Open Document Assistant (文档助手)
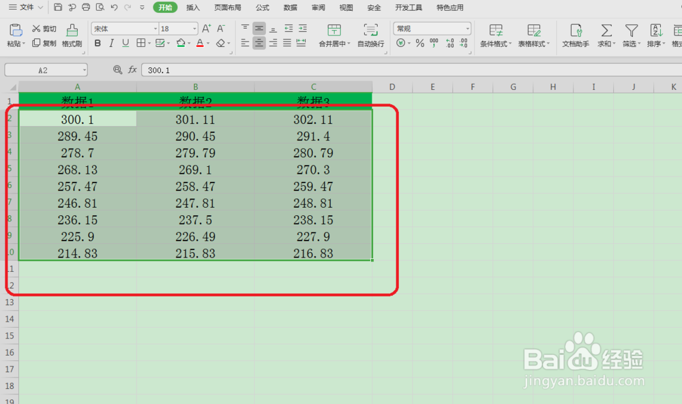Image resolution: width=682 pixels, height=404 pixels. pyautogui.click(x=576, y=35)
